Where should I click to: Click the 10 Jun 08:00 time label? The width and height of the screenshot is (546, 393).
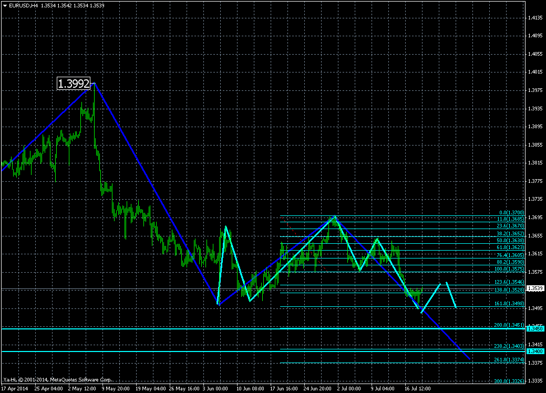click(250, 388)
